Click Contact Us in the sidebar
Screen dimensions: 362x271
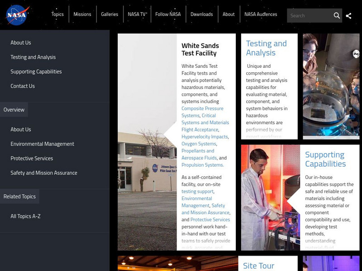[x=22, y=86]
